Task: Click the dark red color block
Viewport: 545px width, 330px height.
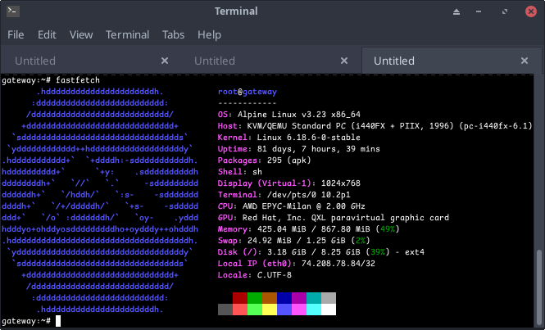Action: (x=240, y=298)
